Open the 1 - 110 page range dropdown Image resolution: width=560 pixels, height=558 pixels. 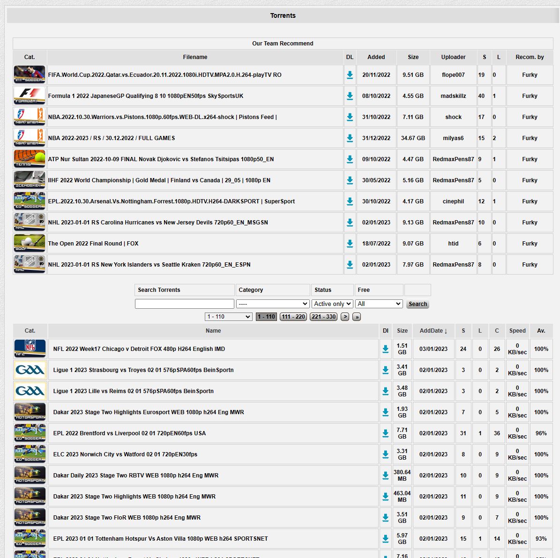click(229, 317)
